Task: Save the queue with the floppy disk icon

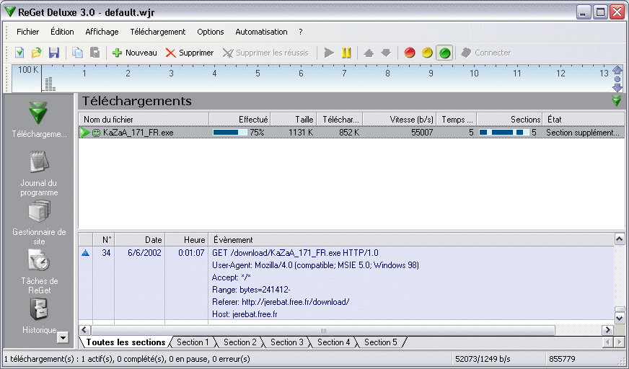Action: 54,53
